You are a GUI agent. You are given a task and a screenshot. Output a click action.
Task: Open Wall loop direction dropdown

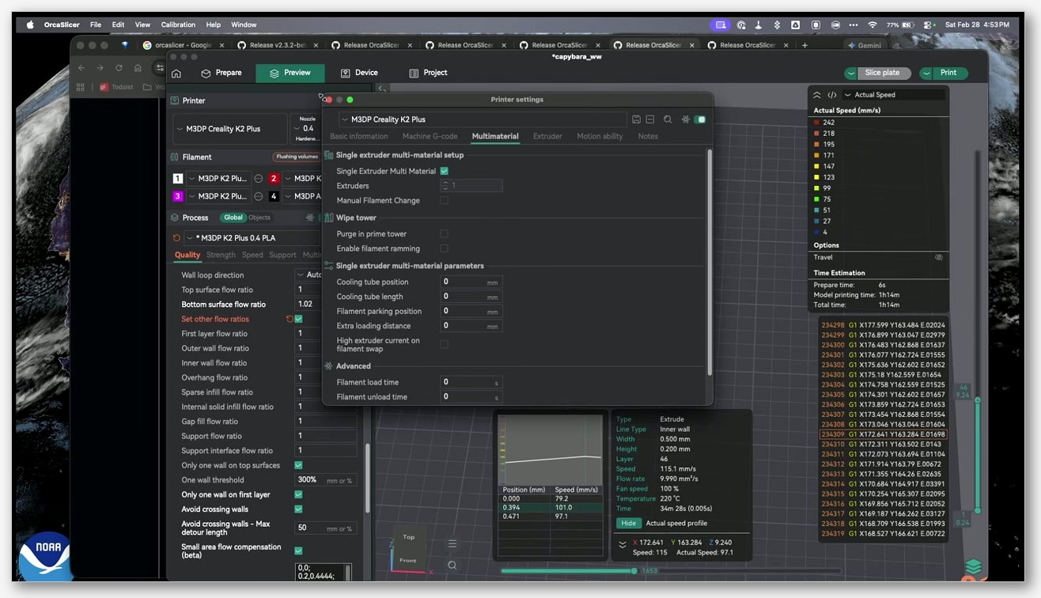tap(309, 275)
